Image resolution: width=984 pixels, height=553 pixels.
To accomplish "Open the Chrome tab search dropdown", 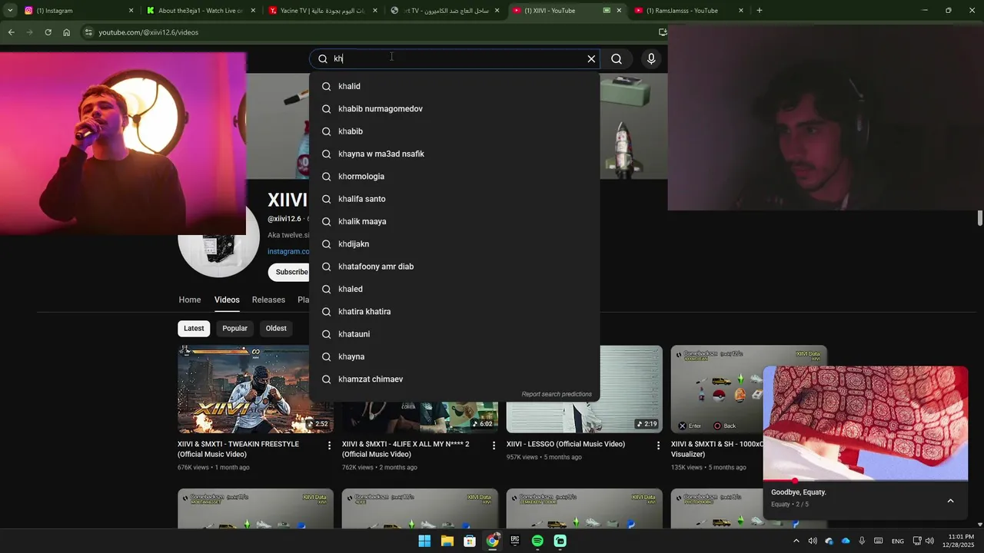I will point(10,11).
